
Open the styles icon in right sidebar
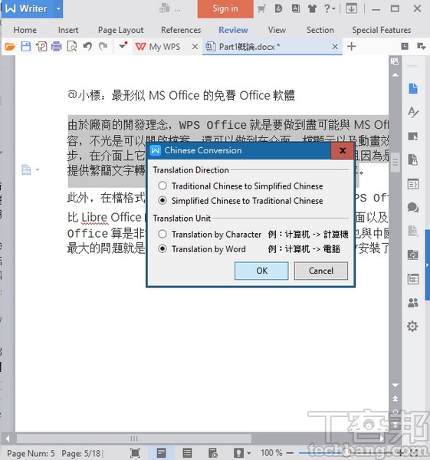[x=413, y=112]
